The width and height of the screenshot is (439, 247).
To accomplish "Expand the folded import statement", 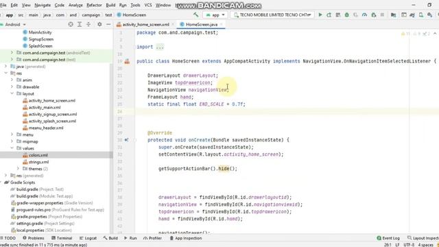I will [160, 47].
